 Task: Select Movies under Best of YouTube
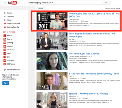coord(10,46)
